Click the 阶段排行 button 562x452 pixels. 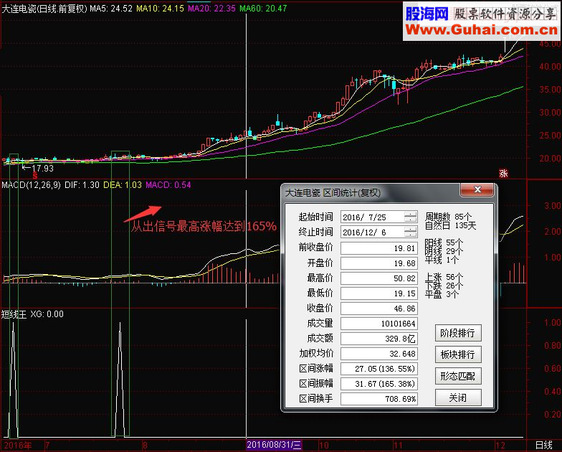[x=457, y=333]
